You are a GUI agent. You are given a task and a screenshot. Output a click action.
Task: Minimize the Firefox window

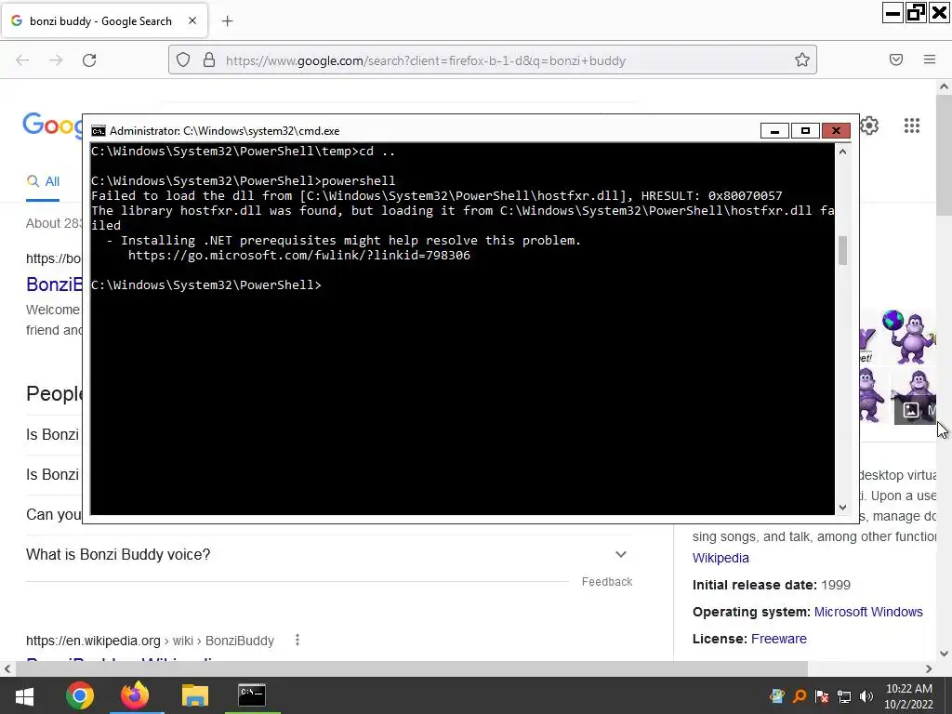click(893, 13)
